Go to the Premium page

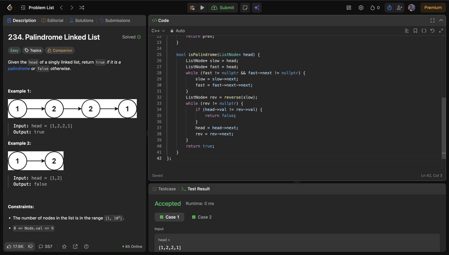[433, 7]
